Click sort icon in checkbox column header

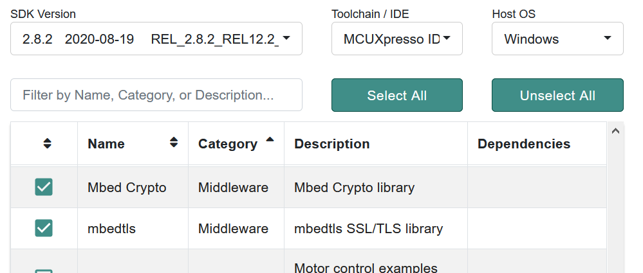point(47,143)
